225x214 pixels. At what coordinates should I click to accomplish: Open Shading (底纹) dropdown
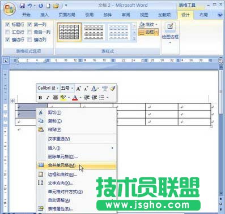pyautogui.click(x=148, y=24)
